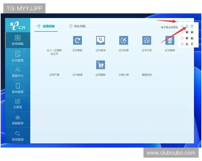This screenshot has width=202, height=161.
Task: Open 证书管理 in the sidebar
Action: 18,56
